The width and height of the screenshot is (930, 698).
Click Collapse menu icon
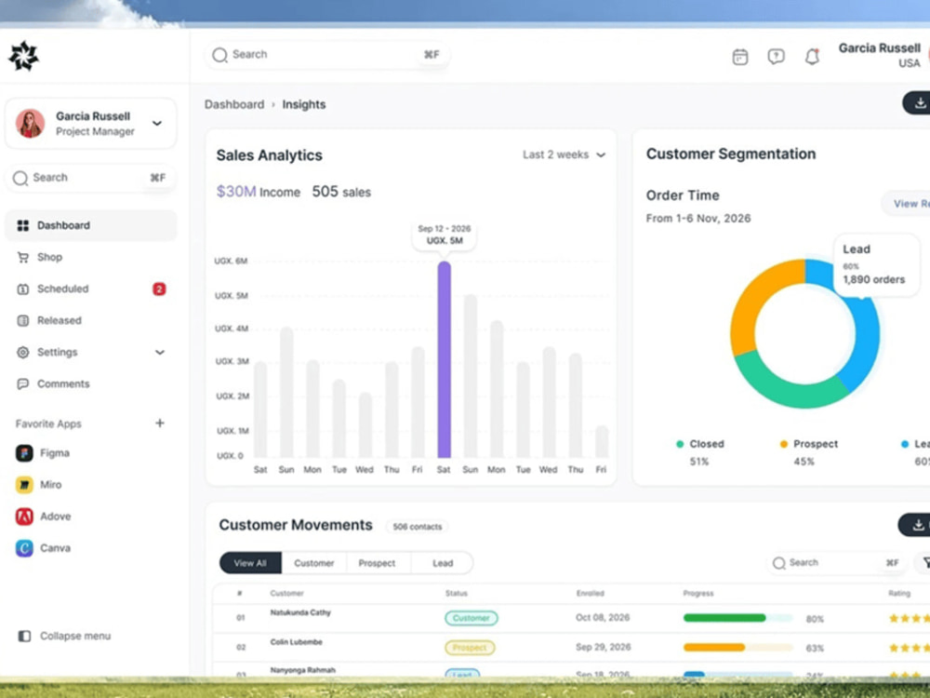24,636
